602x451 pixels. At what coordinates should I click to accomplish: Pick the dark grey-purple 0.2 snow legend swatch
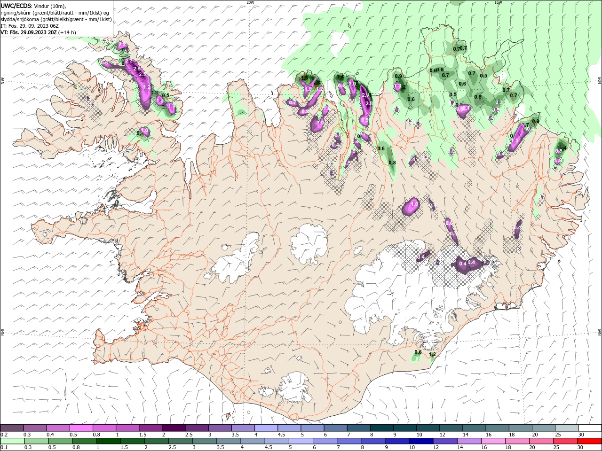coord(12,428)
